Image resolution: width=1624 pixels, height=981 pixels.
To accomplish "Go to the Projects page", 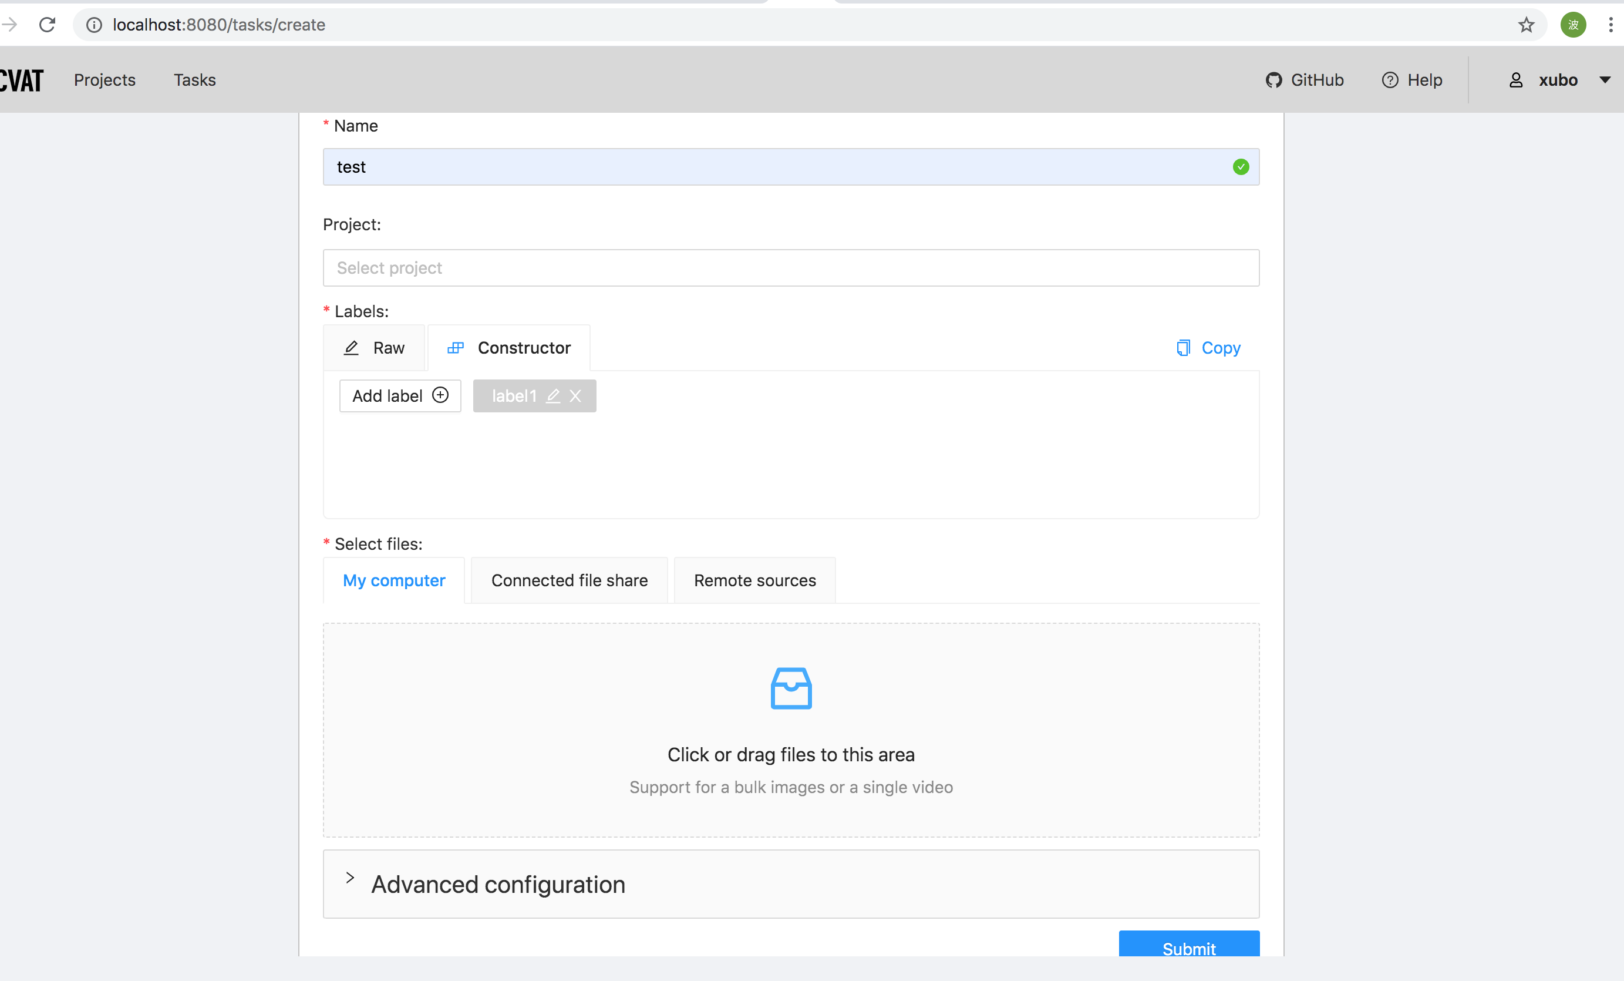I will 105,80.
